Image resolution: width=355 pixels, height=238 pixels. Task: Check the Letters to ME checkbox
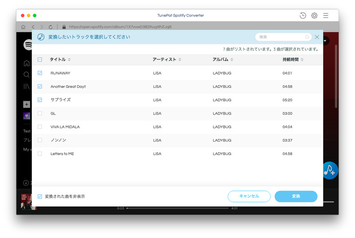pos(40,154)
